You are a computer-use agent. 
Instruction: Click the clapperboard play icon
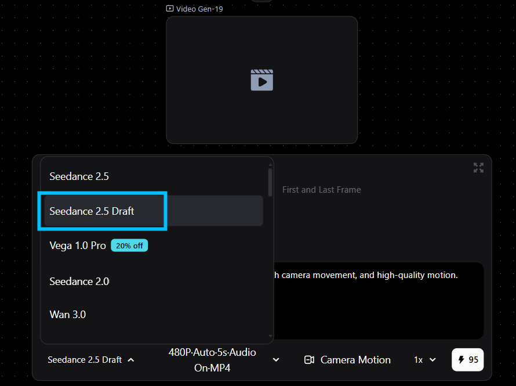click(x=262, y=80)
